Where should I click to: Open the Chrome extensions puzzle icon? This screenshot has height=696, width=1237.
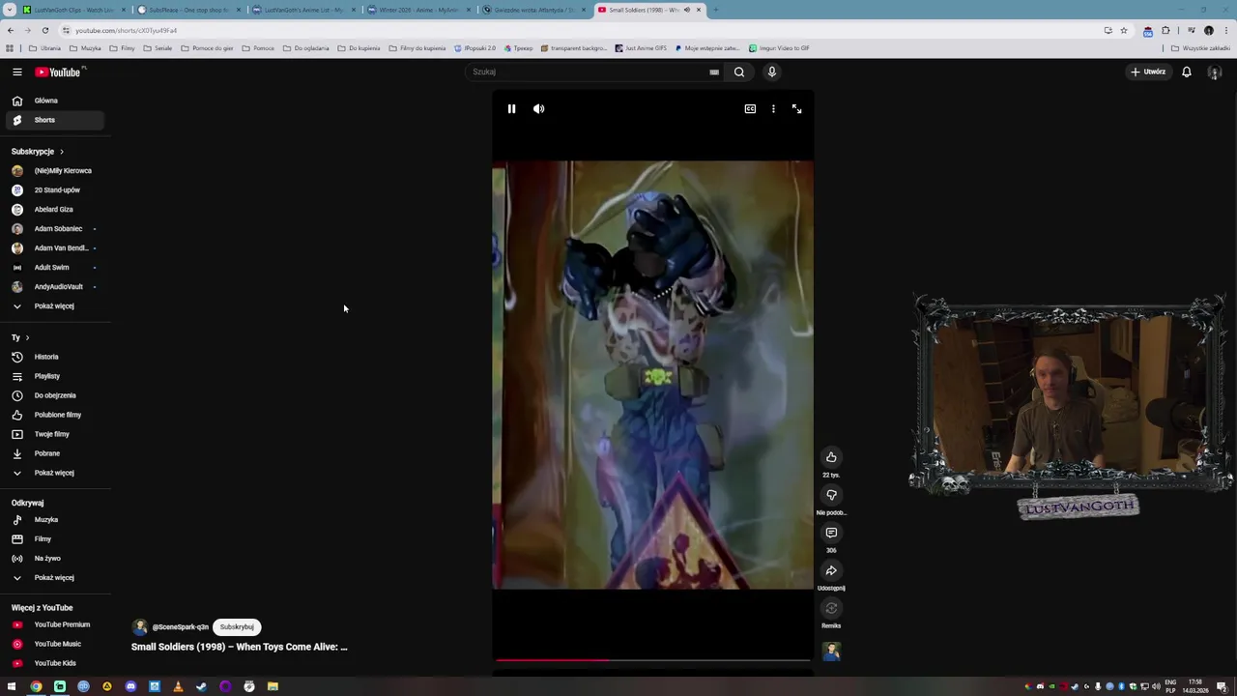[1165, 30]
